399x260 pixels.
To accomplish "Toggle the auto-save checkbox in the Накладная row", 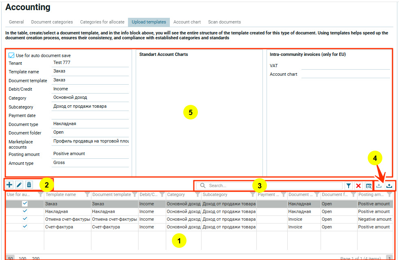I will tap(25, 211).
